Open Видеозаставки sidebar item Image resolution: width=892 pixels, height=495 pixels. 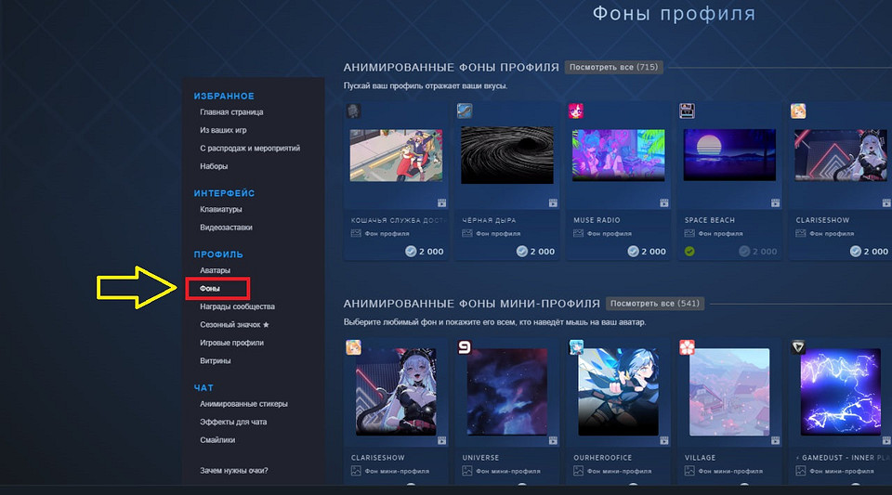click(x=226, y=228)
